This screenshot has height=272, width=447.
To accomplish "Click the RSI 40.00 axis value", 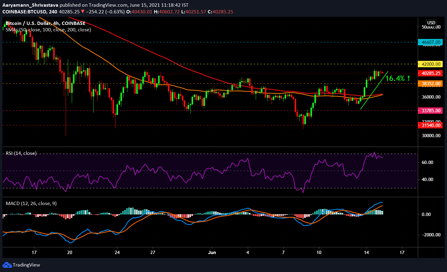I will 428,179.
